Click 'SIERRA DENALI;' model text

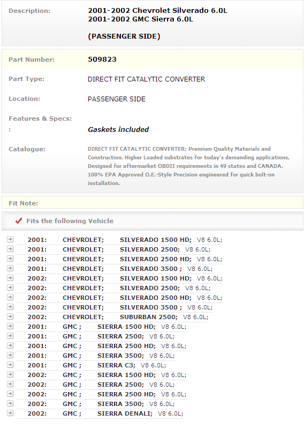(x=125, y=414)
